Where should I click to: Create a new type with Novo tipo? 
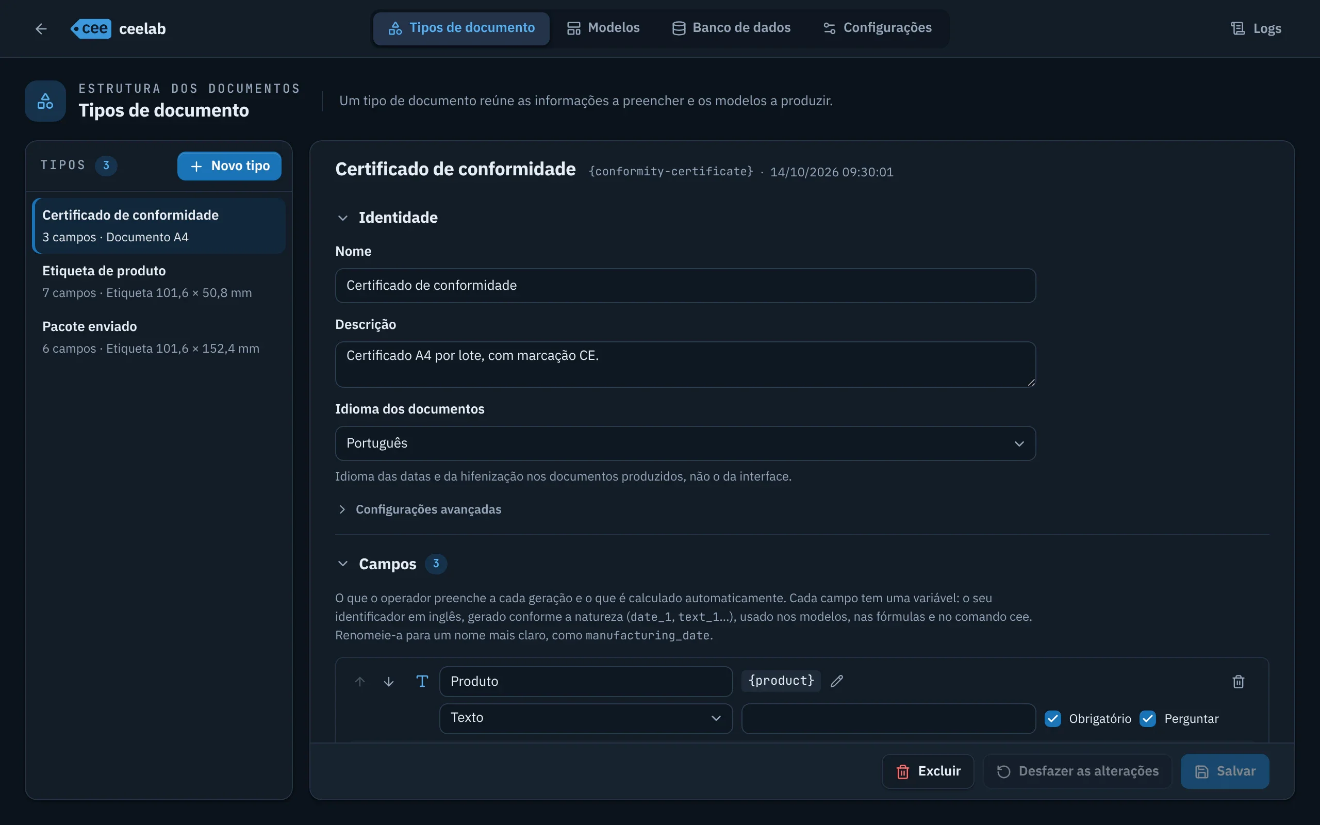click(229, 166)
